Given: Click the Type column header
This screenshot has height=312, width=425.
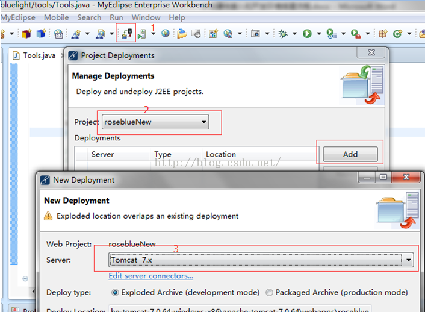Looking at the screenshot, I should coord(163,154).
